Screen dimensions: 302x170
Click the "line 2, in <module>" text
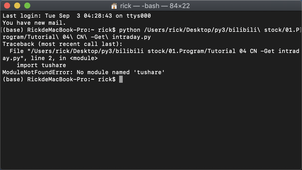coord(64,58)
